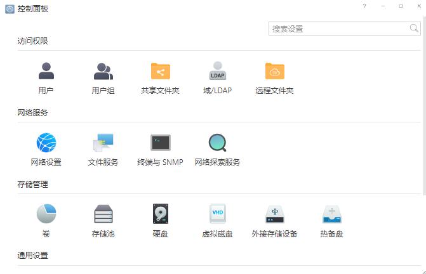Click the magnifier search button
Viewport: 426px width, 274px height.
414,29
